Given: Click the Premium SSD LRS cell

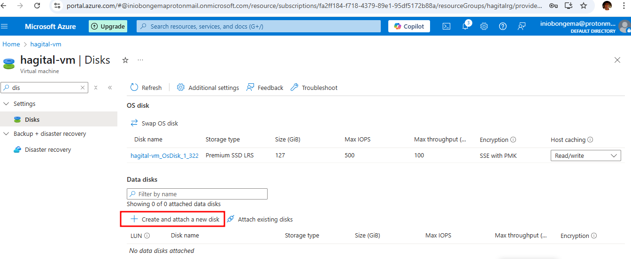Looking at the screenshot, I should [x=230, y=155].
